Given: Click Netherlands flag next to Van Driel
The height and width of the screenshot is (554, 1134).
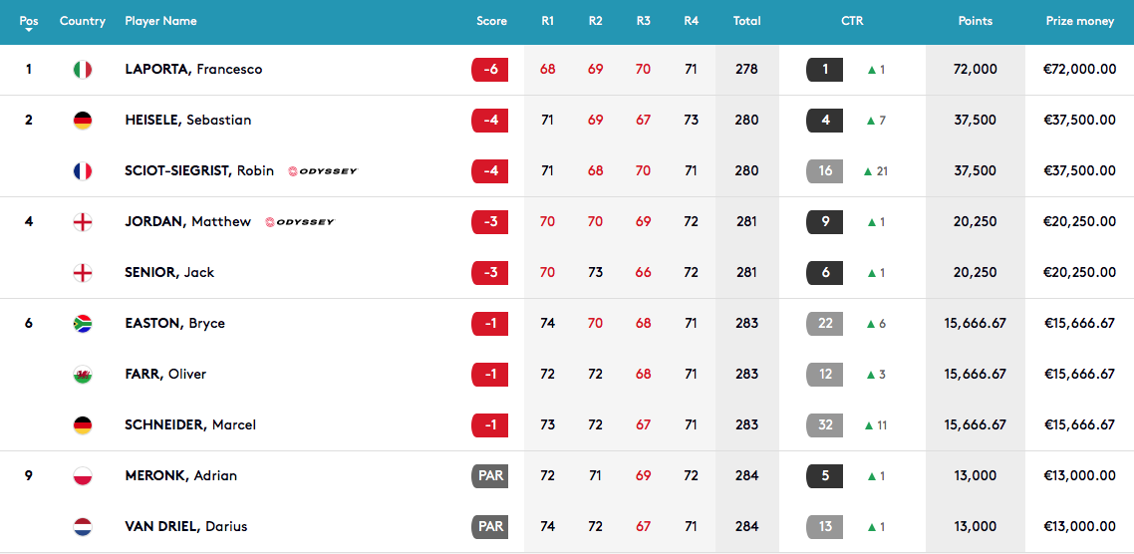Looking at the screenshot, I should (x=83, y=526).
